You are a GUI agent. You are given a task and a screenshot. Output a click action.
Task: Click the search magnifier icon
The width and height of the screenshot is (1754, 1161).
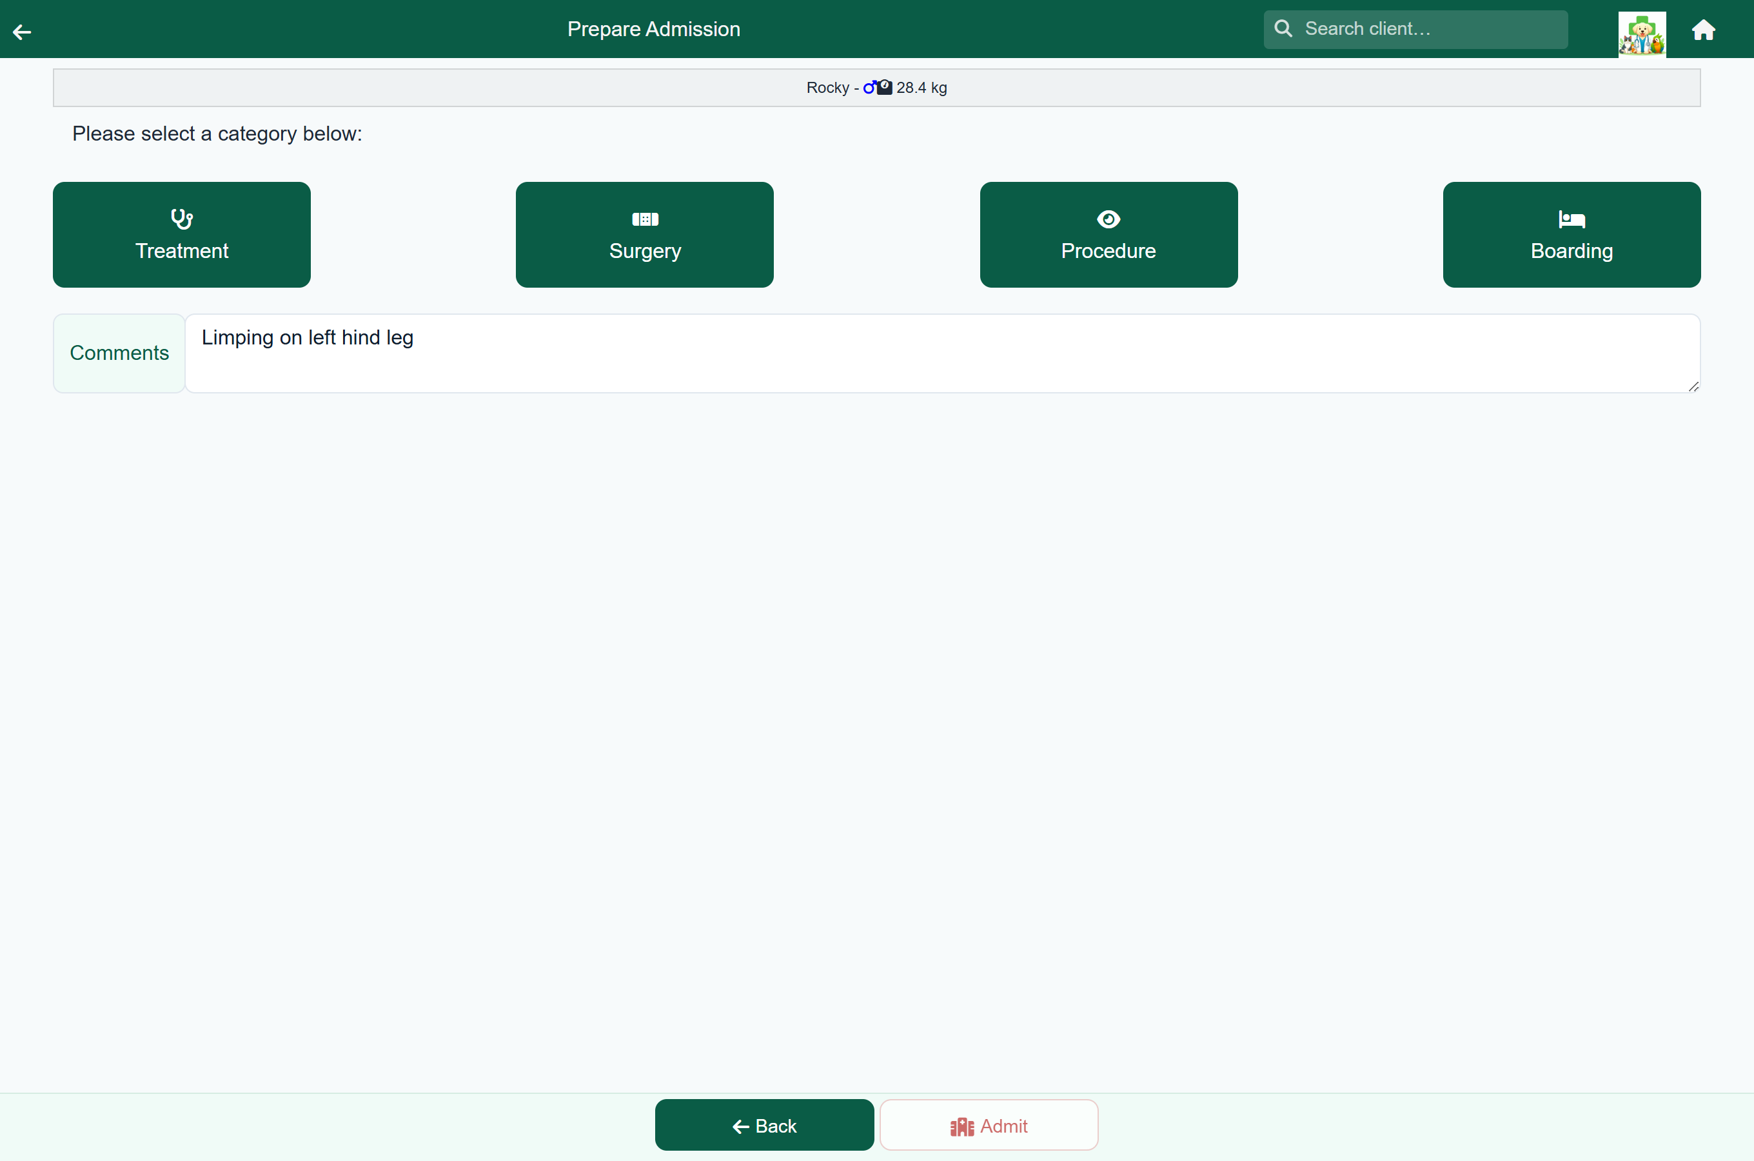click(1283, 29)
